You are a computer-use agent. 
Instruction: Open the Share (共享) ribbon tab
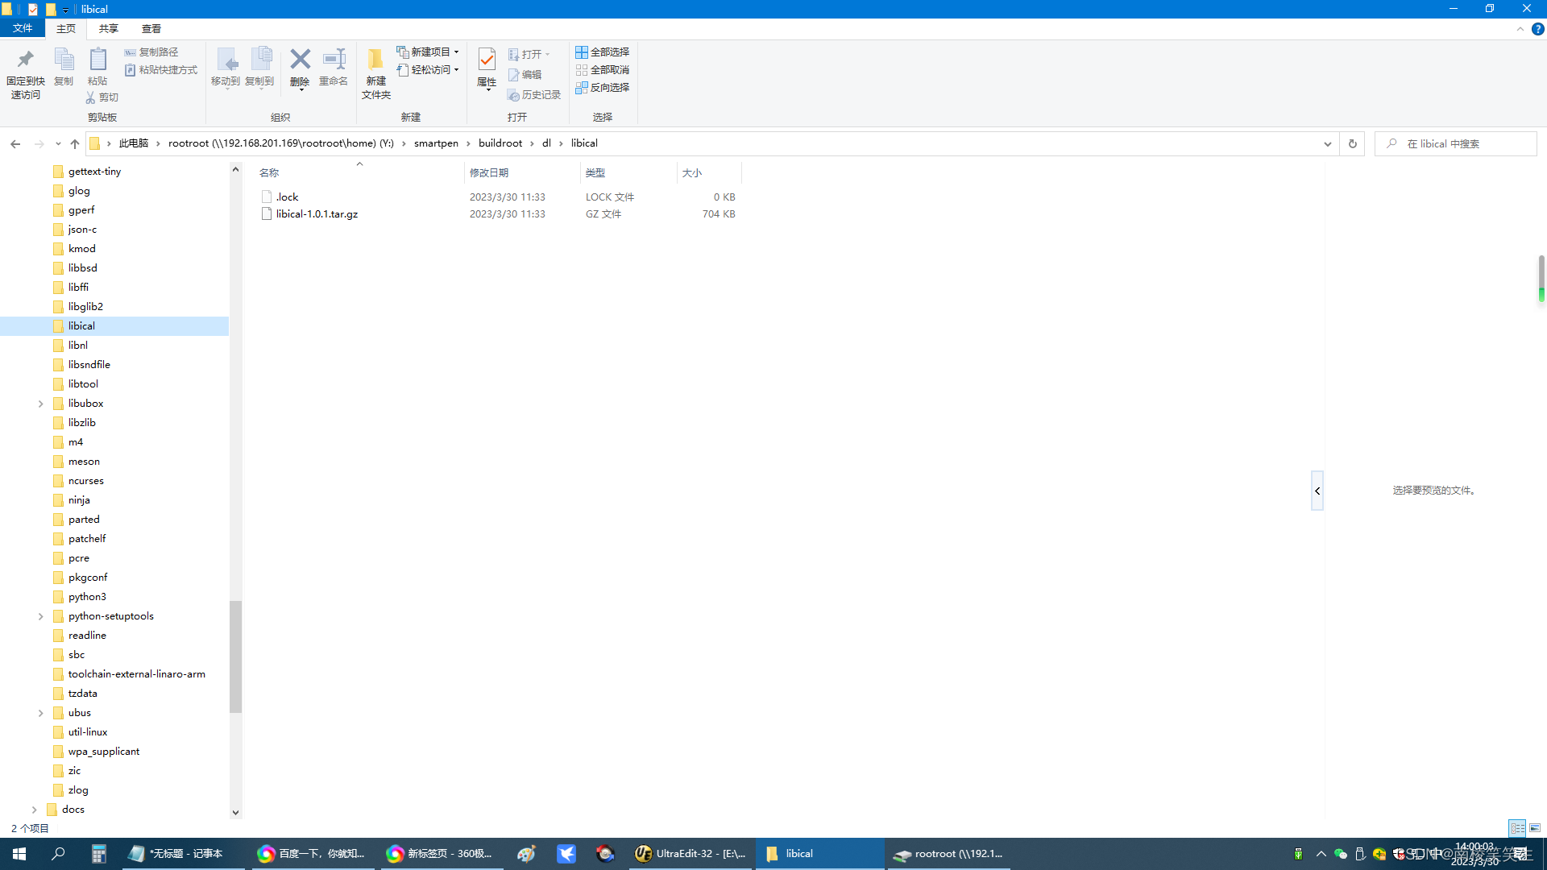[108, 28]
